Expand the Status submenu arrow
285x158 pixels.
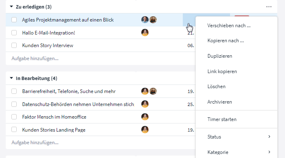point(269,136)
